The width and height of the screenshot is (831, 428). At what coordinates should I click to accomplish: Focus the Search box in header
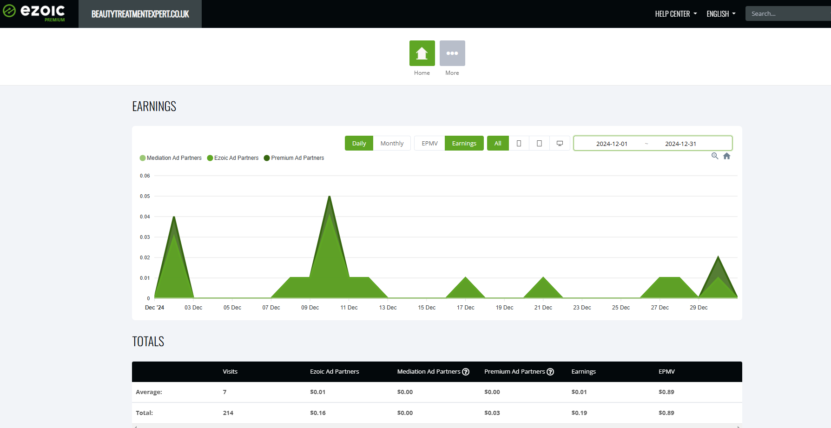(x=788, y=13)
